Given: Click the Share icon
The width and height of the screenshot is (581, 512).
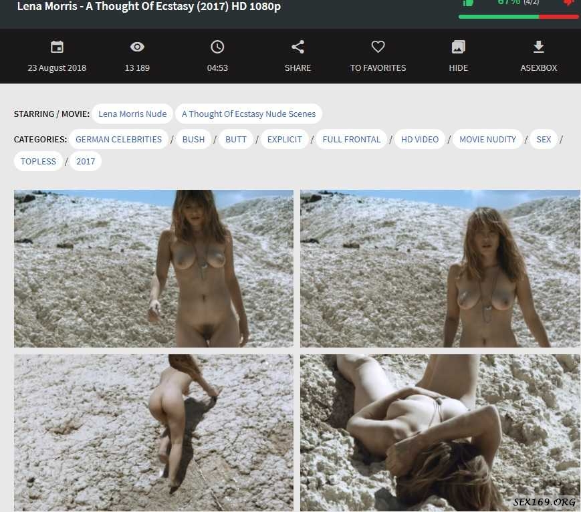Looking at the screenshot, I should [x=298, y=47].
